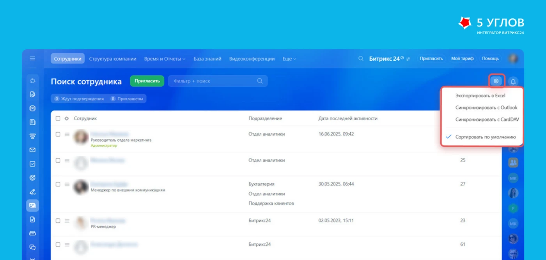Image resolution: width=546 pixels, height=260 pixels.
Task: Click the date 16.06.2025, 09:42
Action: tap(336, 134)
